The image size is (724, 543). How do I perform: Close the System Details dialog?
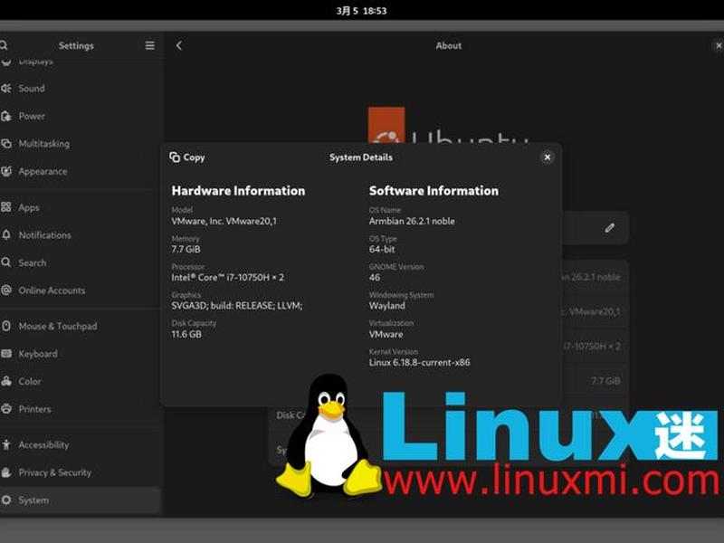pos(548,157)
